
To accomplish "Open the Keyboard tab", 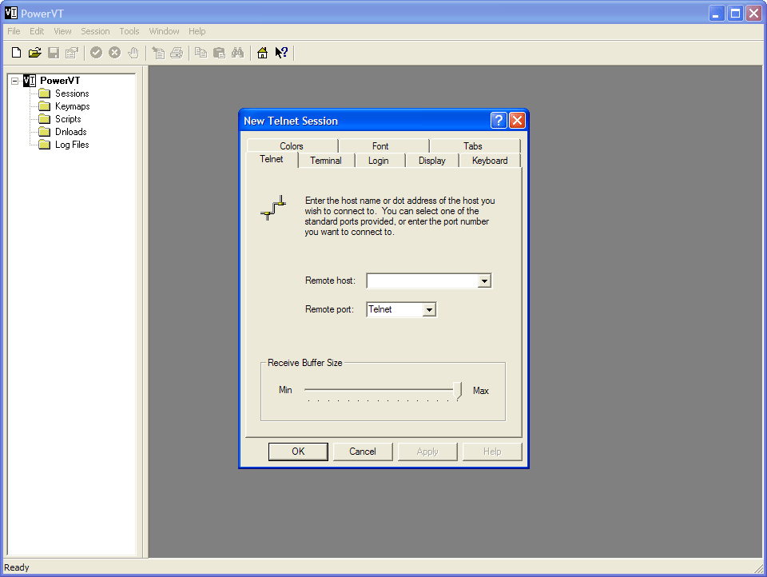I will coord(490,160).
